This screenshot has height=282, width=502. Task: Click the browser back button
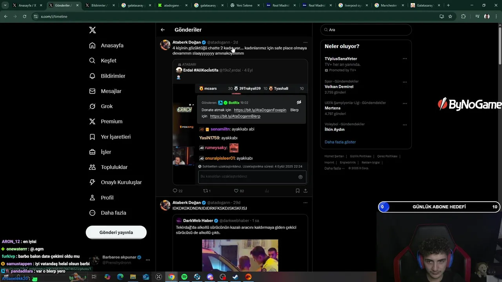[x=5, y=16]
